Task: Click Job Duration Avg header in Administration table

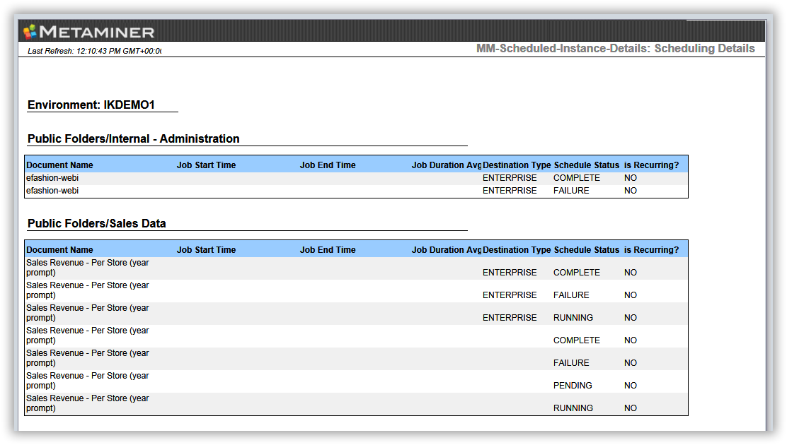Action: 446,165
